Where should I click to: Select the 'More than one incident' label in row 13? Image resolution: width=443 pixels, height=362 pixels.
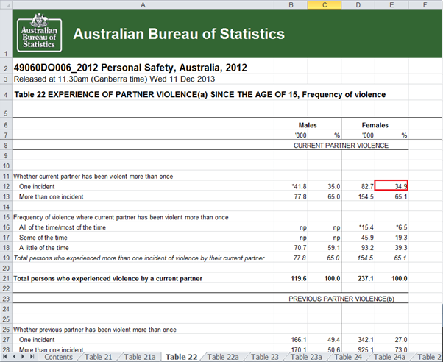point(143,196)
